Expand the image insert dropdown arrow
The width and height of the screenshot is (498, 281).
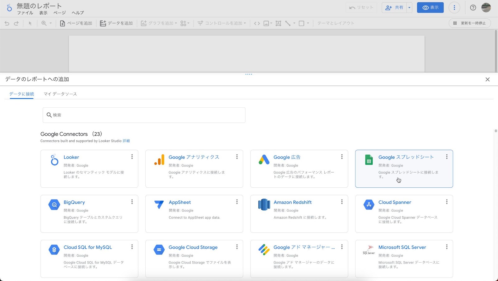tap(271, 23)
